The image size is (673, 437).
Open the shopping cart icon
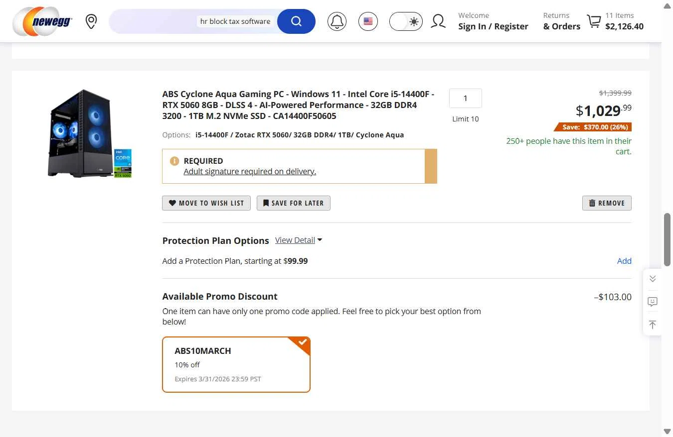(x=594, y=21)
